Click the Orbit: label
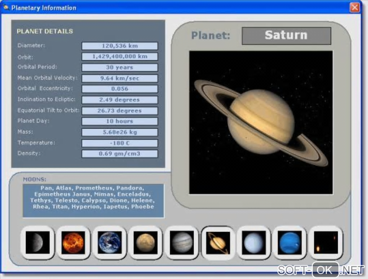Screen dimensions: 368x279 point(25,57)
